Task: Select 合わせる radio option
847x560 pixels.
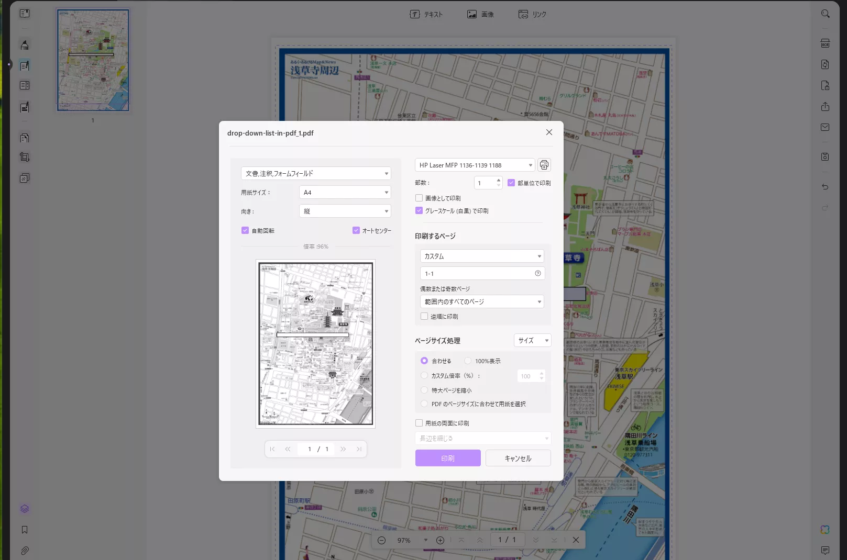Action: tap(424, 361)
